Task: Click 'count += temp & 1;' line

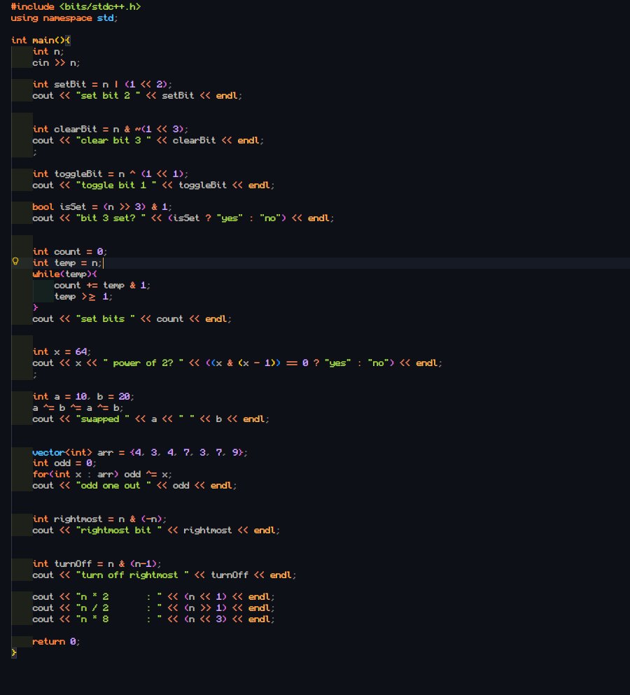Action: (x=102, y=286)
